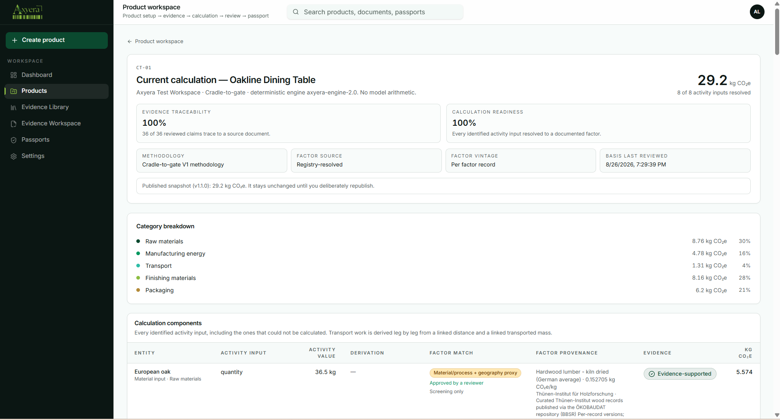Click the Axyera logo
780x420 pixels.
27,12
